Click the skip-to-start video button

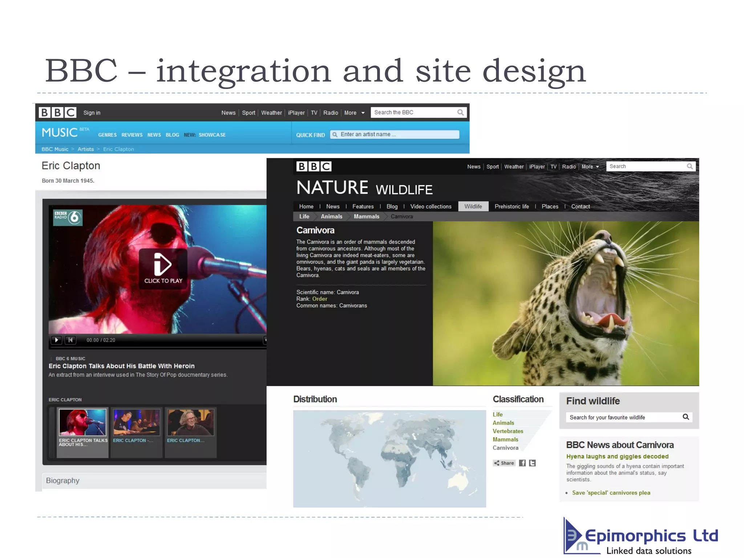(70, 340)
